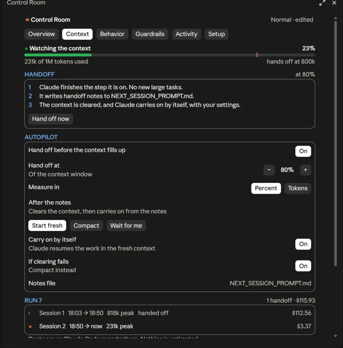Select the Context tab
Viewport: 343px width, 348px height.
click(x=77, y=34)
